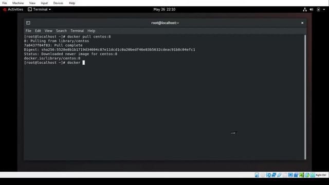The width and height of the screenshot is (329, 185).
Task: Click 'docker.io/library/centos:8' line
Action: [52, 58]
